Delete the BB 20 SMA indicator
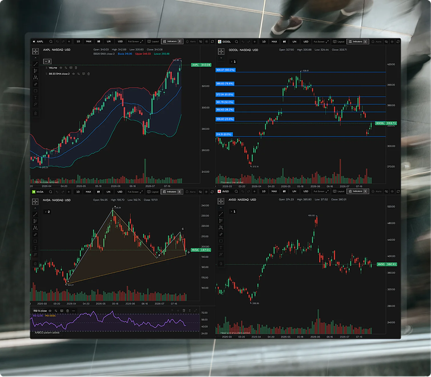 coord(88,74)
